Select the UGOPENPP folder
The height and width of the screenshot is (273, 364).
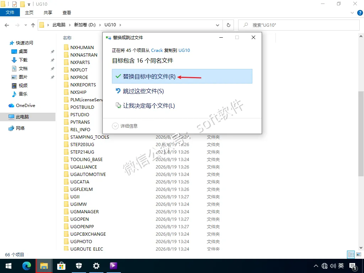coord(82,226)
